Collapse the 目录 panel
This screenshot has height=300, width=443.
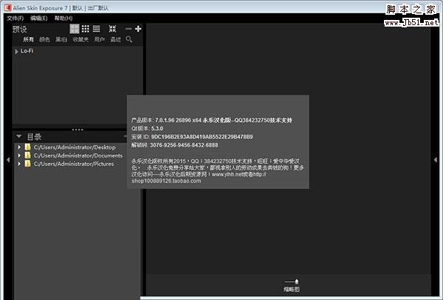19,137
